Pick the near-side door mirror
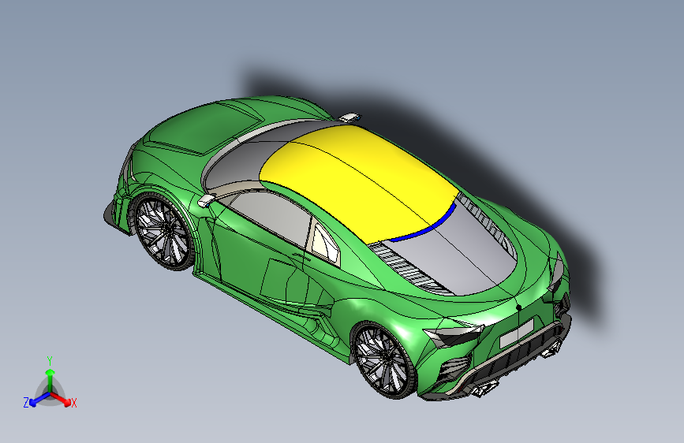684x443 pixels. [207, 200]
